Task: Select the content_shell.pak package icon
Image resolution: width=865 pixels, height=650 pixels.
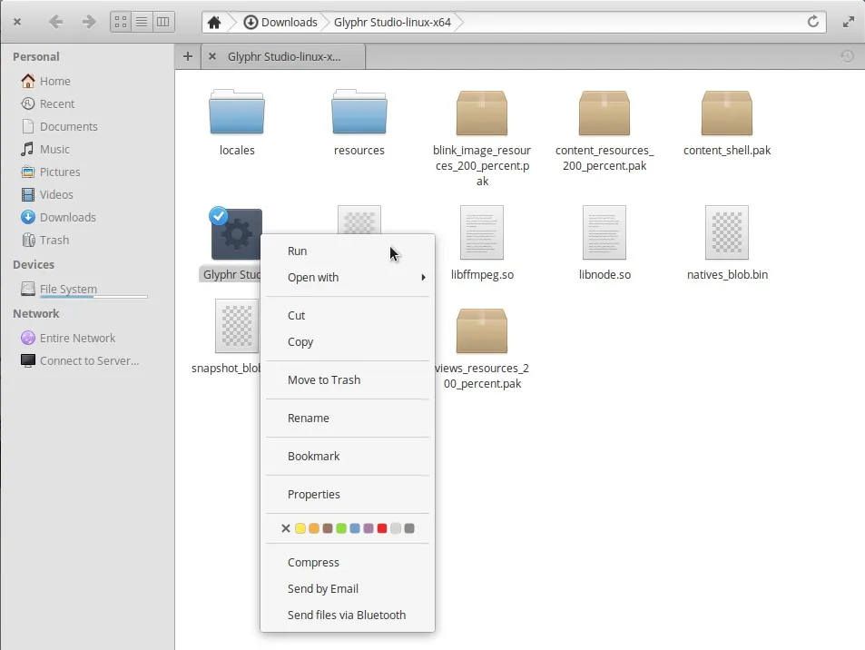Action: [x=726, y=113]
